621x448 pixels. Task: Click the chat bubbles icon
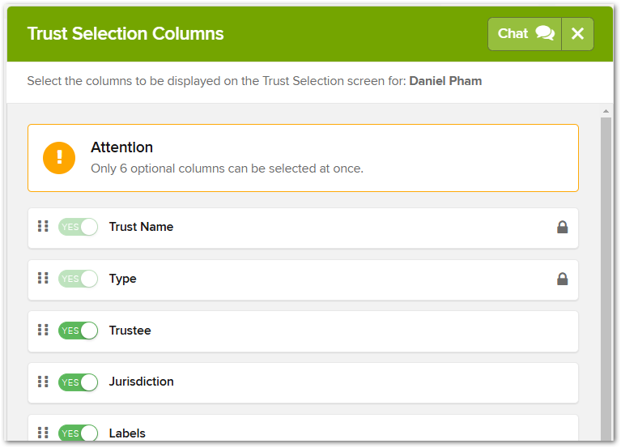545,33
